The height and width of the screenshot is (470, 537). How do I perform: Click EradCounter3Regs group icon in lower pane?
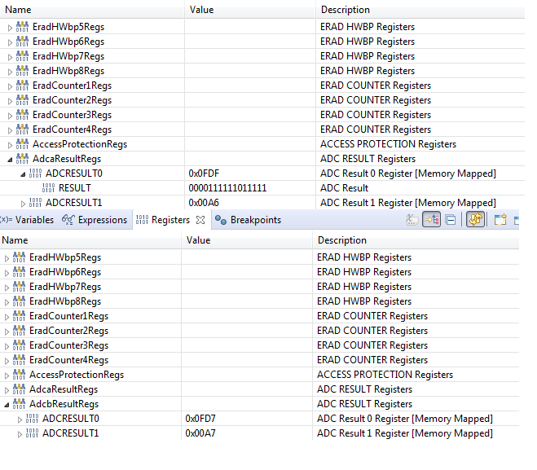[x=20, y=345]
